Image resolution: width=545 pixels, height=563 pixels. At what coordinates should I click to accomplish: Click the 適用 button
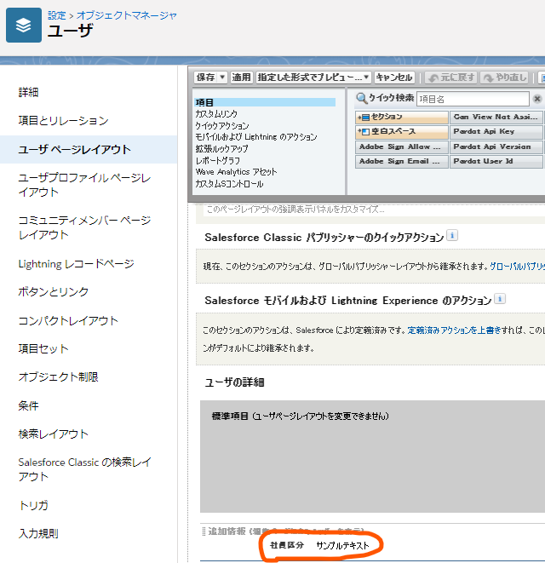tap(242, 78)
